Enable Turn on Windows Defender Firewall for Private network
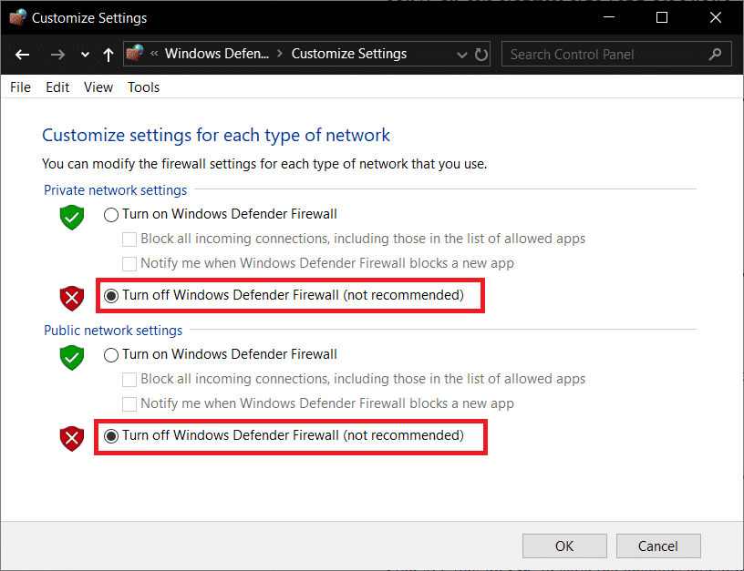This screenshot has width=744, height=571. (x=110, y=214)
